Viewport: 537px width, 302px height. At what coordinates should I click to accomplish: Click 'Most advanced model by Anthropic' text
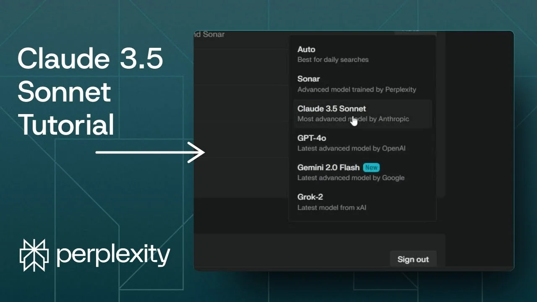pos(353,119)
